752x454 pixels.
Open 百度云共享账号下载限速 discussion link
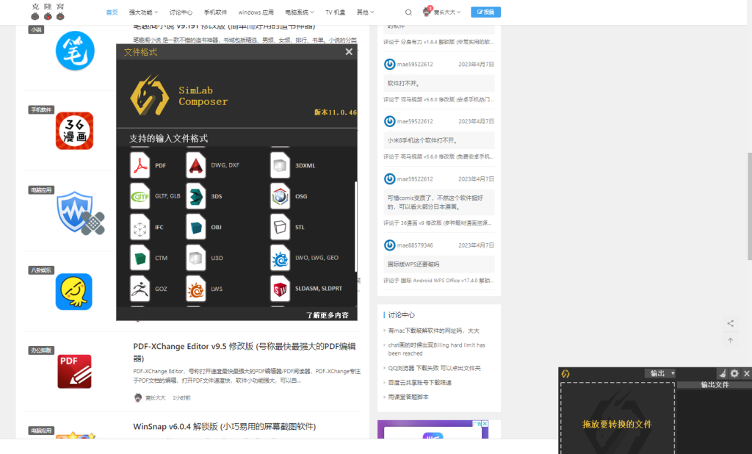point(419,383)
